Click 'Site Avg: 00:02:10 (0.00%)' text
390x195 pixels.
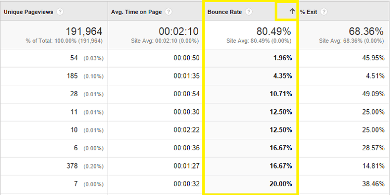tap(165, 41)
